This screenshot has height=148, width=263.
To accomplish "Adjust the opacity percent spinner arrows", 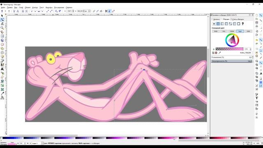I will [x=253, y=61].
